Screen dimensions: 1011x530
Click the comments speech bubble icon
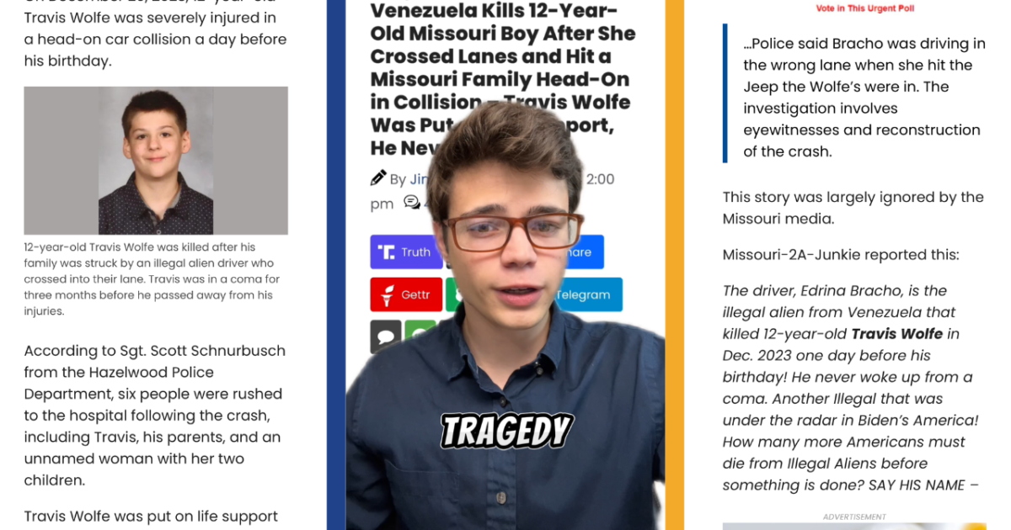pyautogui.click(x=412, y=202)
